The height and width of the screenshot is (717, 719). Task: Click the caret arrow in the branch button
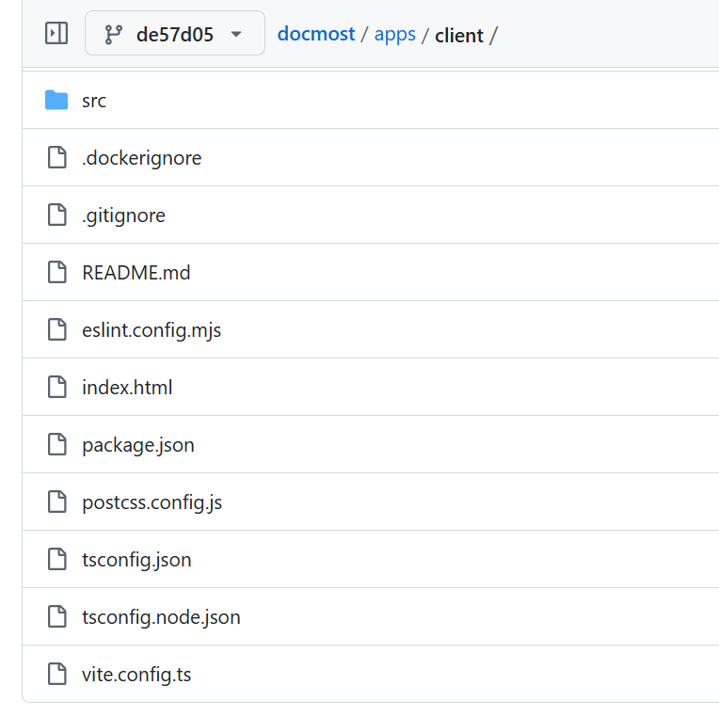[x=236, y=35]
